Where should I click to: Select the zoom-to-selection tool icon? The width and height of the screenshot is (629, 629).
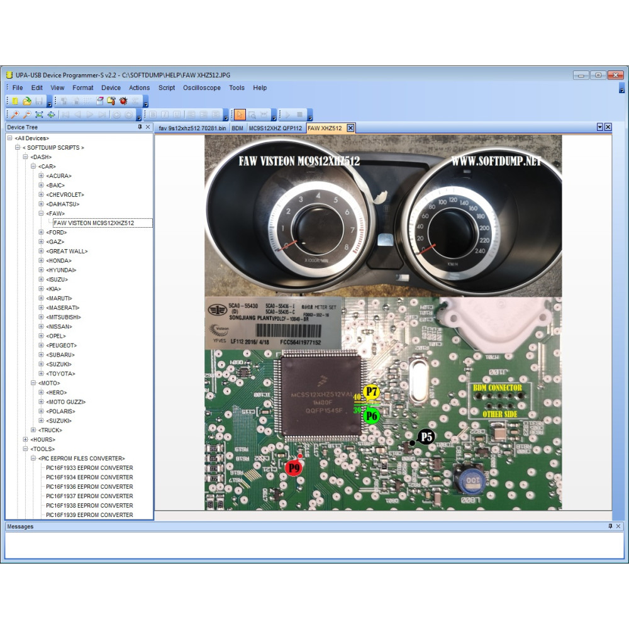click(252, 114)
